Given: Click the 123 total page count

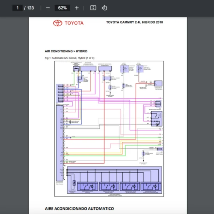Looking at the screenshot, I should click(x=30, y=8).
